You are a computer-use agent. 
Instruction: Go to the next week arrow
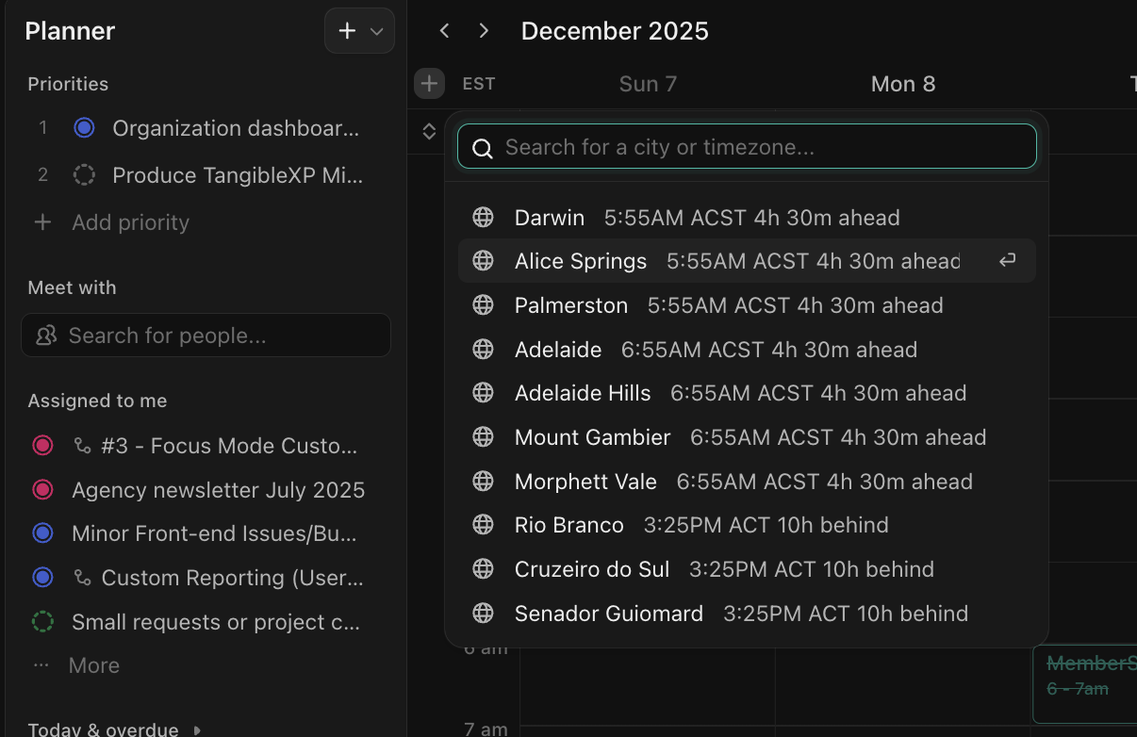click(x=484, y=31)
